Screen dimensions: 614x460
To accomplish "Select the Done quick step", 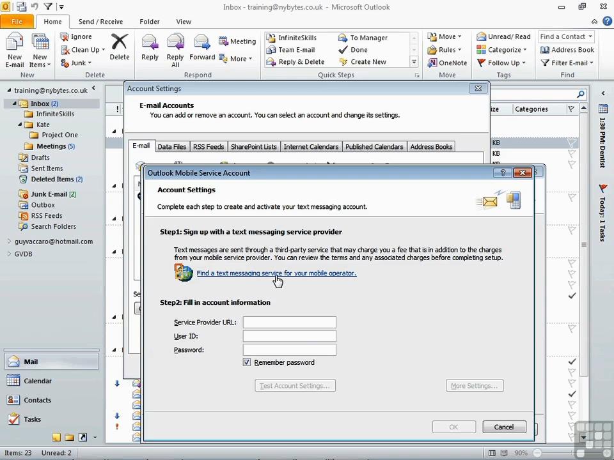I will tap(353, 50).
